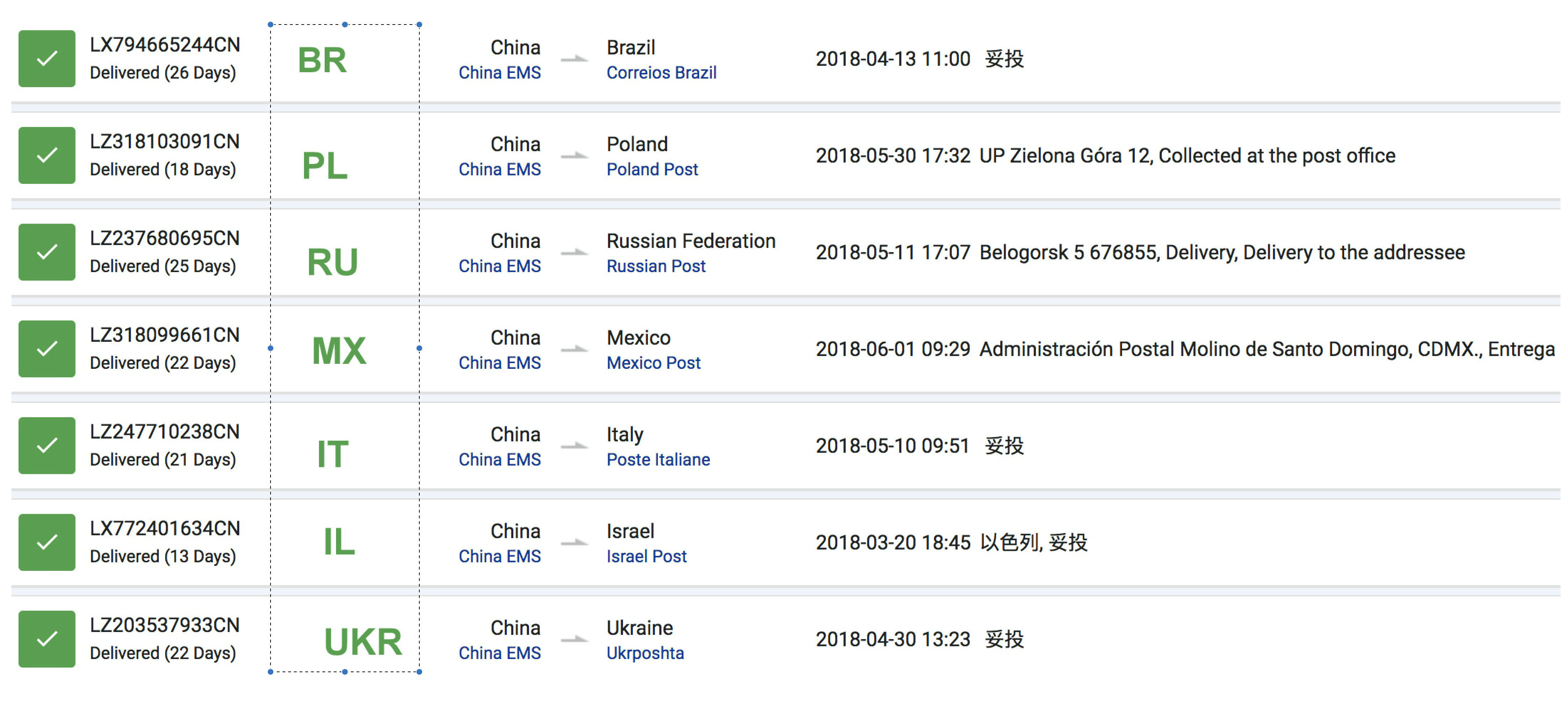Click the delivered checkmark for LZ237680695CN
Screen dimensions: 1562x701
click(47, 252)
